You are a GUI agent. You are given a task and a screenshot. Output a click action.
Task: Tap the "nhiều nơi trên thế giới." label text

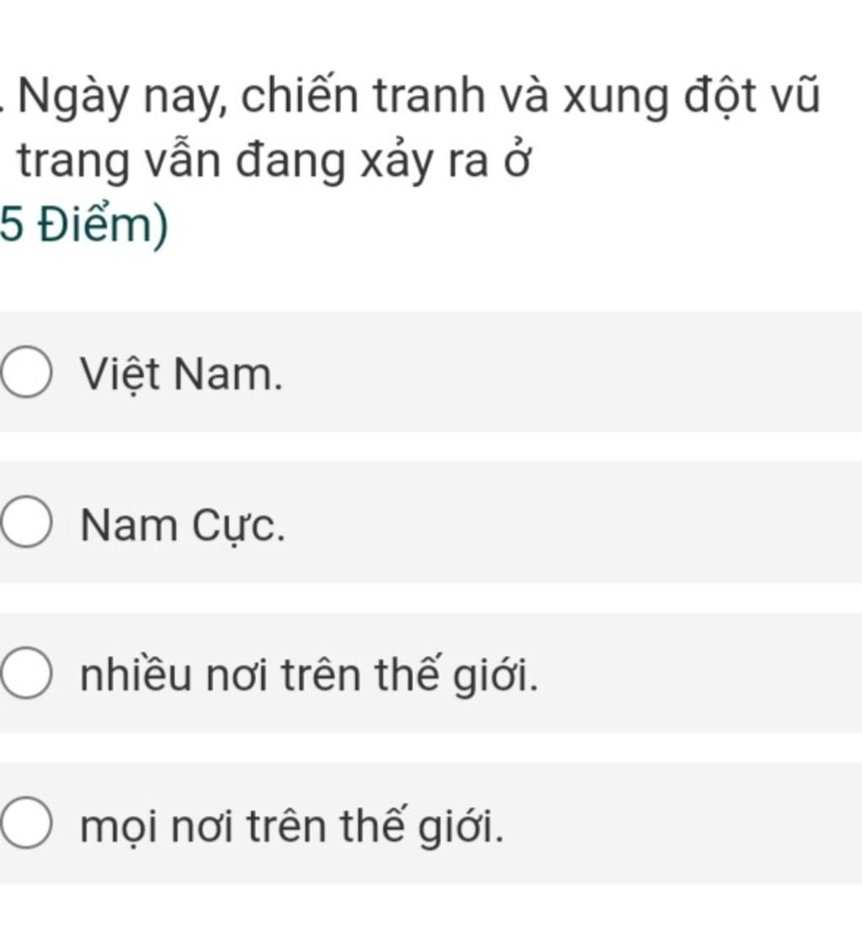309,676
